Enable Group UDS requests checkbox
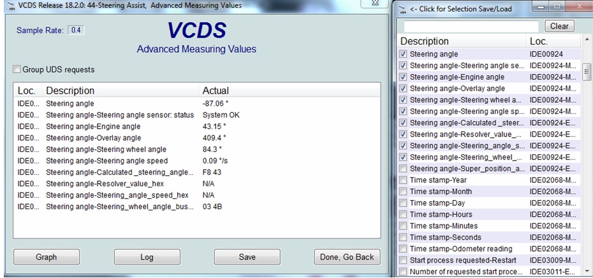The image size is (593, 278). pos(17,69)
